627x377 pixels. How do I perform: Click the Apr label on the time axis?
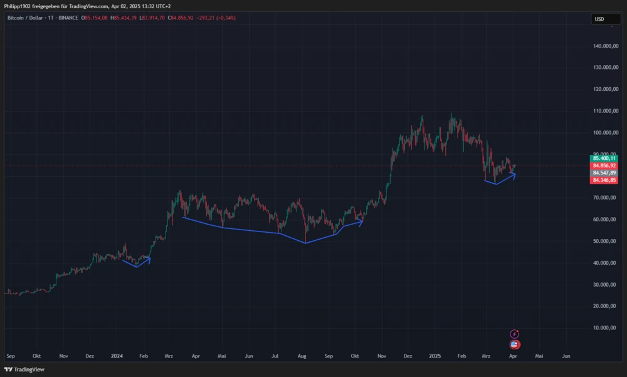513,356
